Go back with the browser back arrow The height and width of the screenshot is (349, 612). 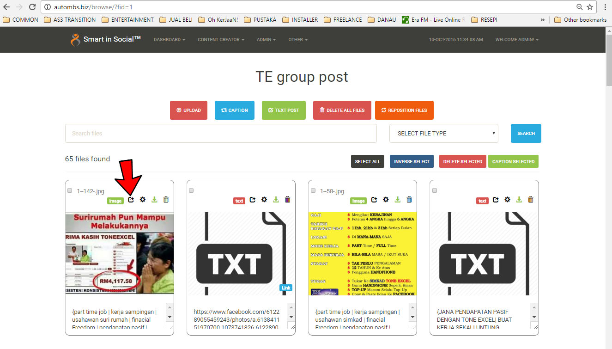[6, 7]
